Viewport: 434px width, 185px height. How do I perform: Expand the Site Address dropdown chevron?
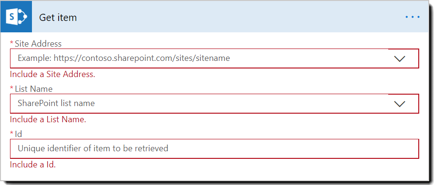(399, 58)
